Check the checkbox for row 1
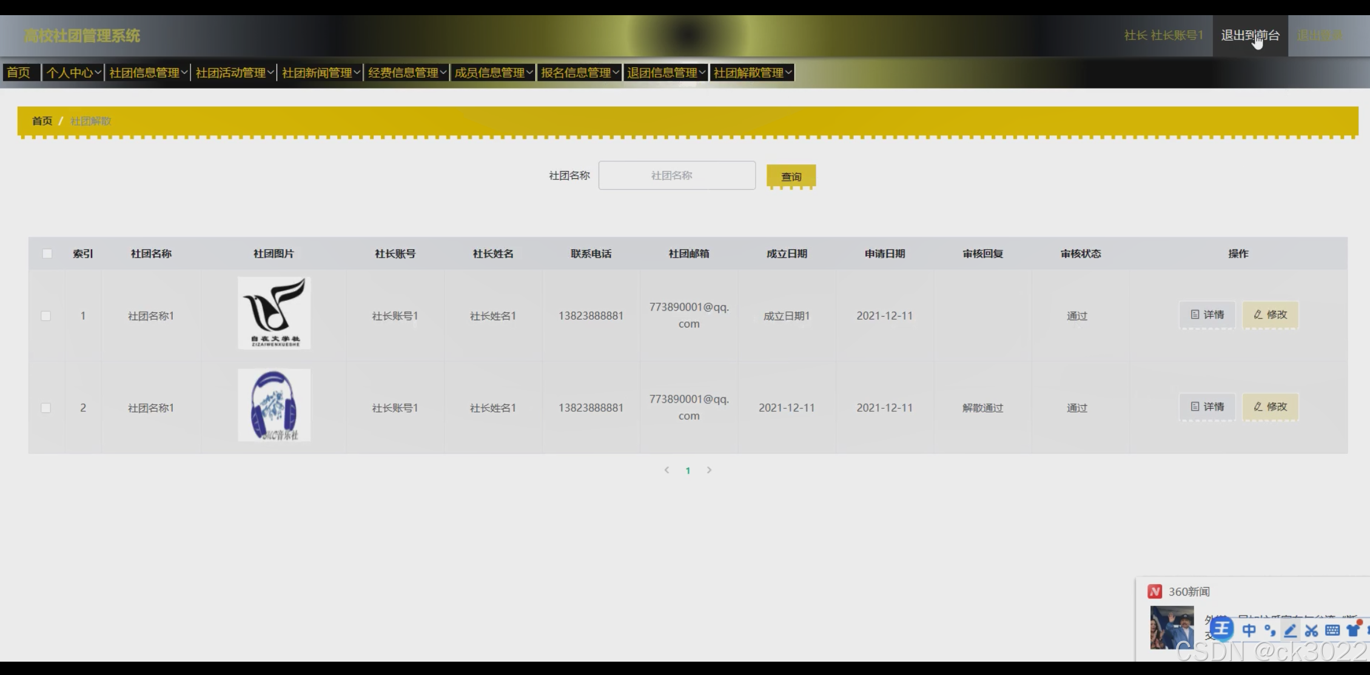 click(x=46, y=316)
